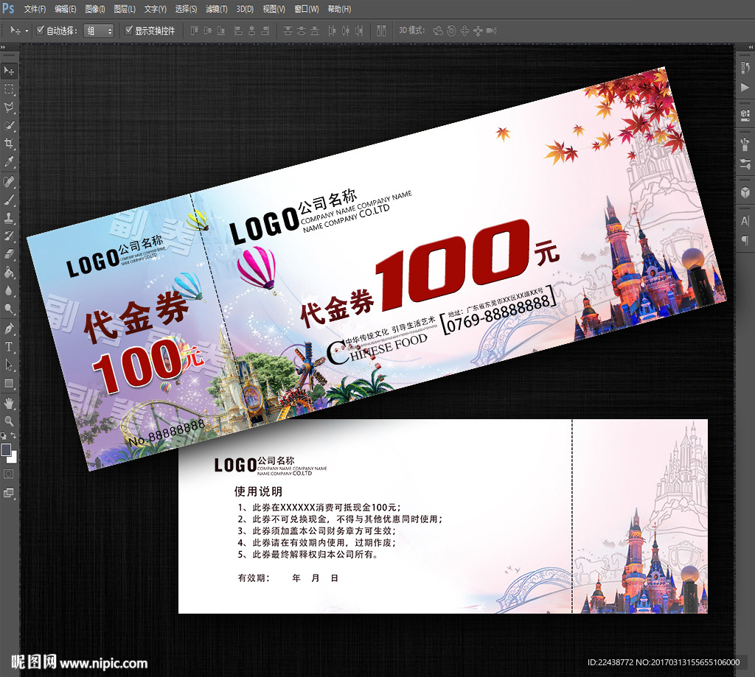Open the 3D(D) menu
The width and height of the screenshot is (755, 677).
point(245,9)
